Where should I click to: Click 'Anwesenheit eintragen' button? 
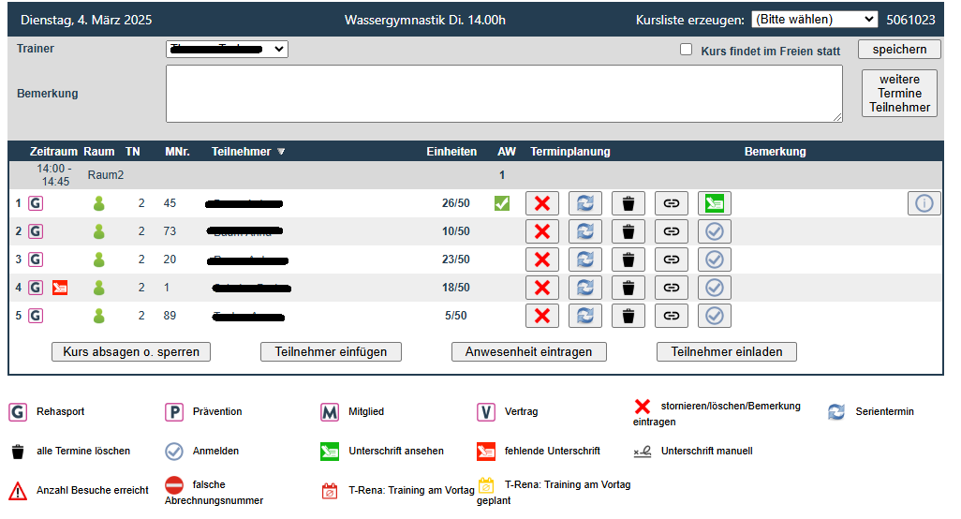click(x=528, y=352)
